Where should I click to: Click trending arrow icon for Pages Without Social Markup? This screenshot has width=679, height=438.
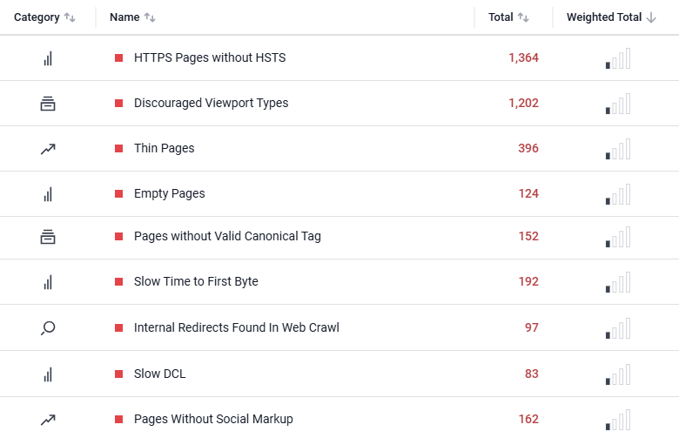click(48, 420)
